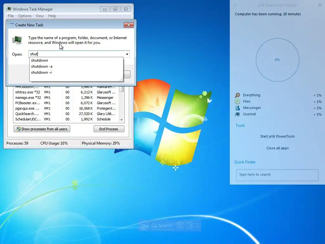Expand the Open combo box dropdown arrow
Screen dimensions: 325x244
127,54
